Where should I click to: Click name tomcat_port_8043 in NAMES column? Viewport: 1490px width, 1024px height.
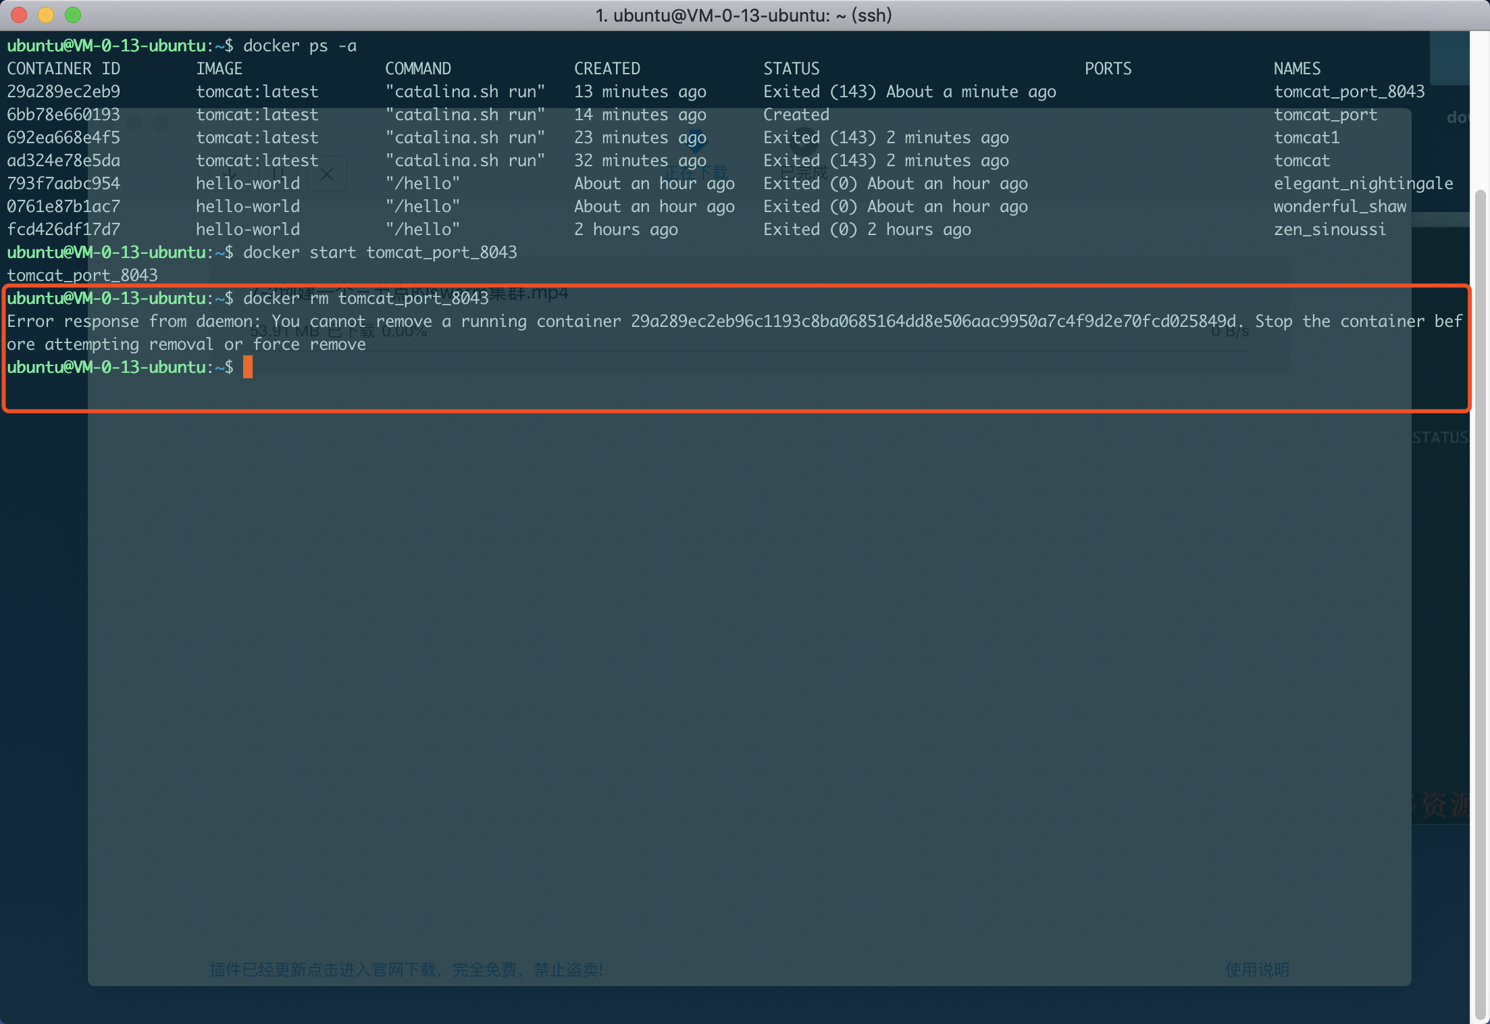(x=1350, y=91)
